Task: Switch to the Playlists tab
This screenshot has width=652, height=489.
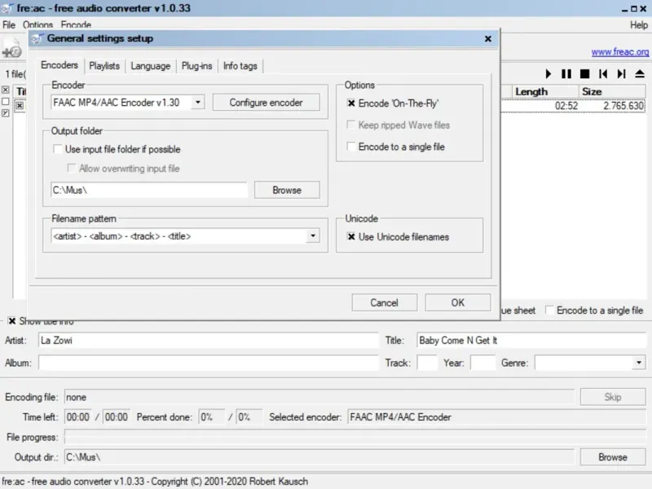Action: click(104, 66)
